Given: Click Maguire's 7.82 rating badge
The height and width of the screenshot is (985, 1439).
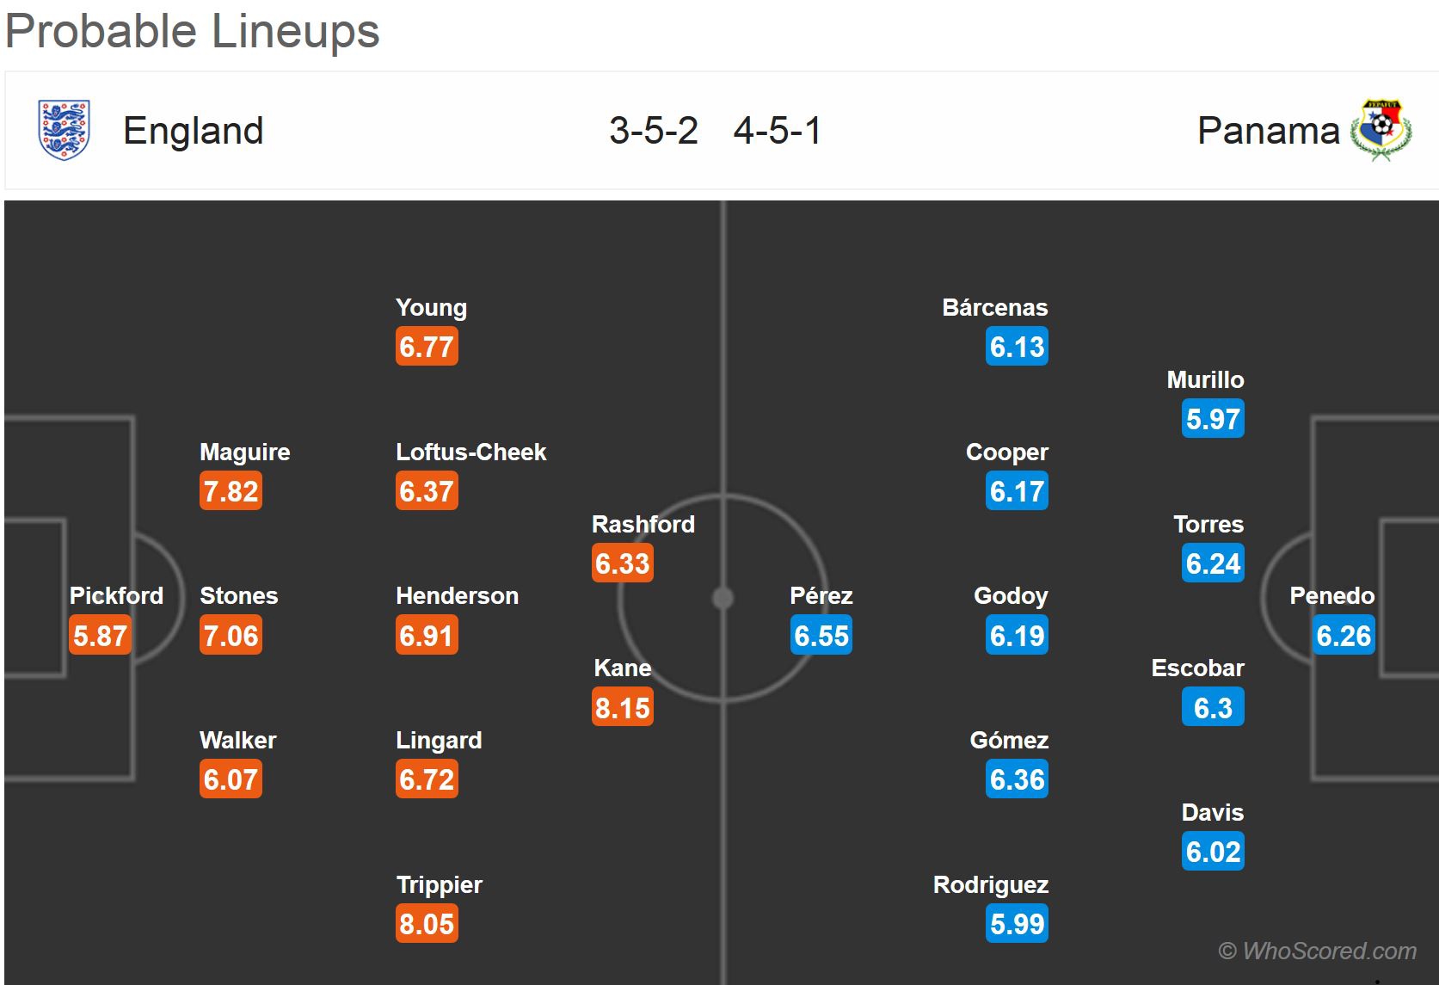Looking at the screenshot, I should [x=231, y=491].
